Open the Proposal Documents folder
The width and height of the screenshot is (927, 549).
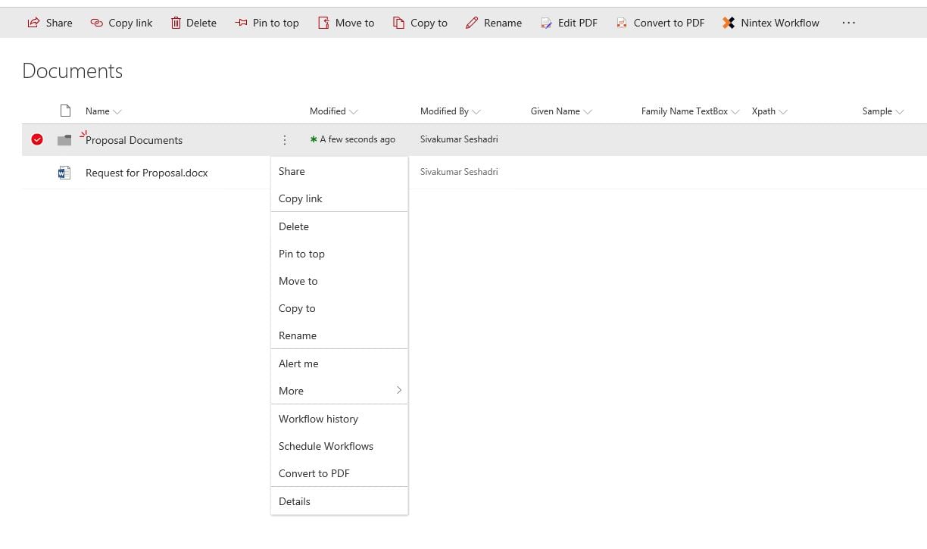[134, 140]
